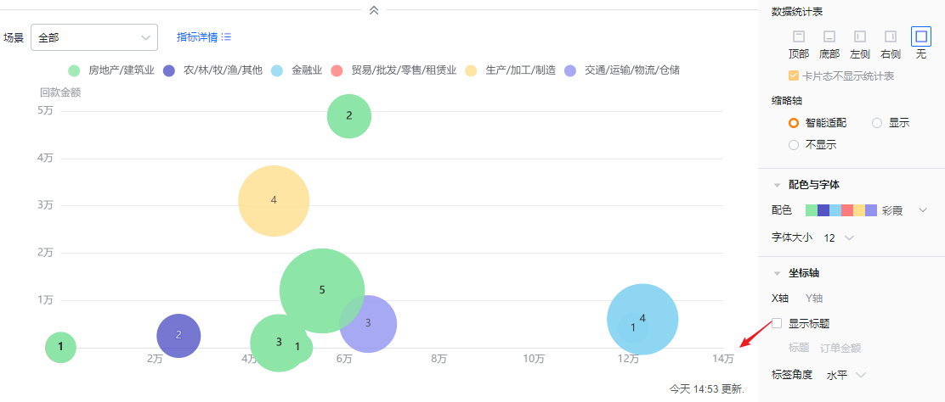Collapse the 配色与字体 section

[x=777, y=185]
